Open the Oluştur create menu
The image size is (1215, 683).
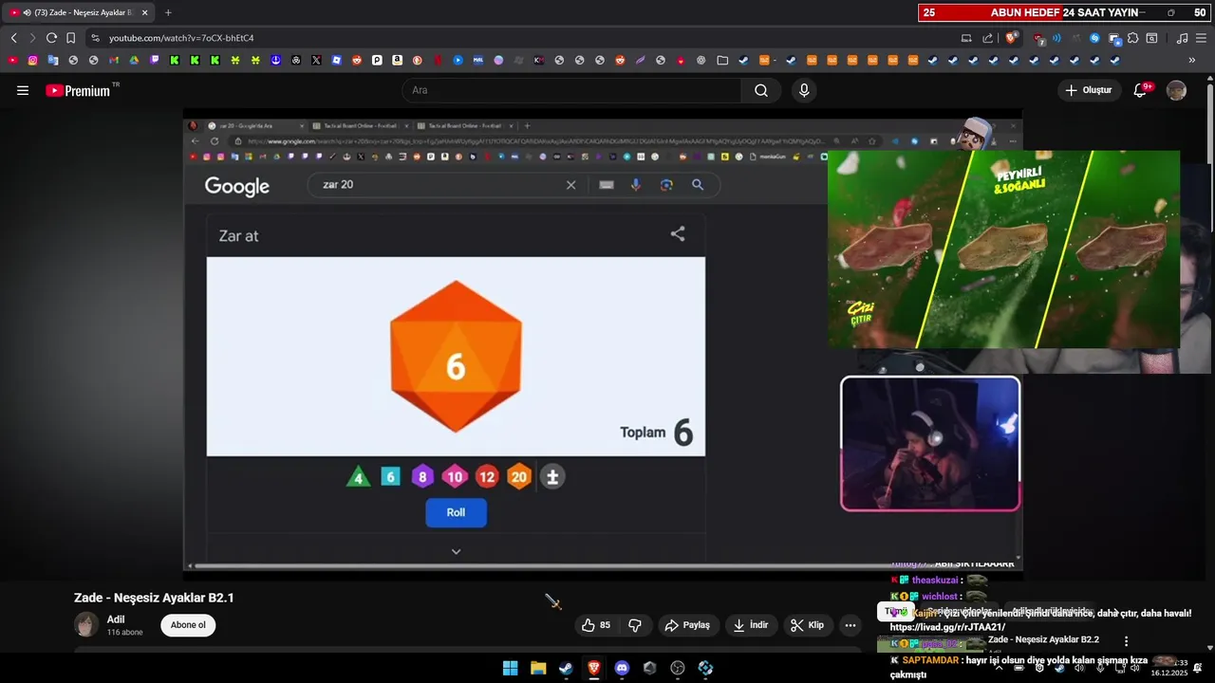[1088, 90]
